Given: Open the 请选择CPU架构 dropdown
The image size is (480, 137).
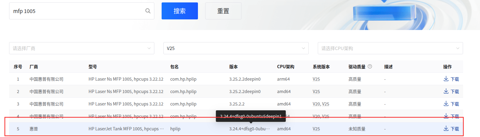Looking at the screenshot, I should [390, 48].
